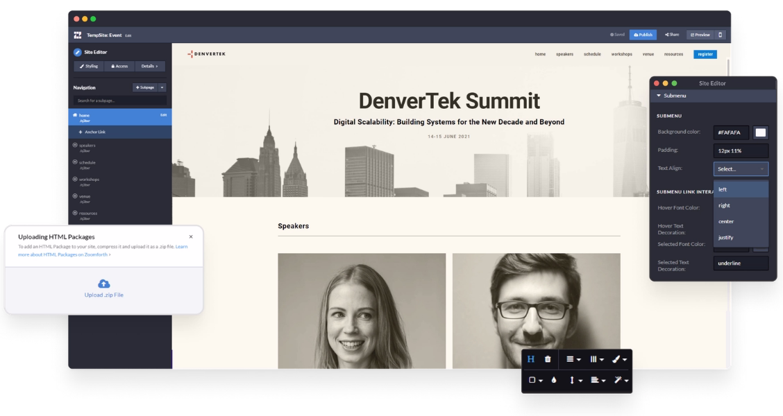Click resources in the site menu

click(673, 54)
